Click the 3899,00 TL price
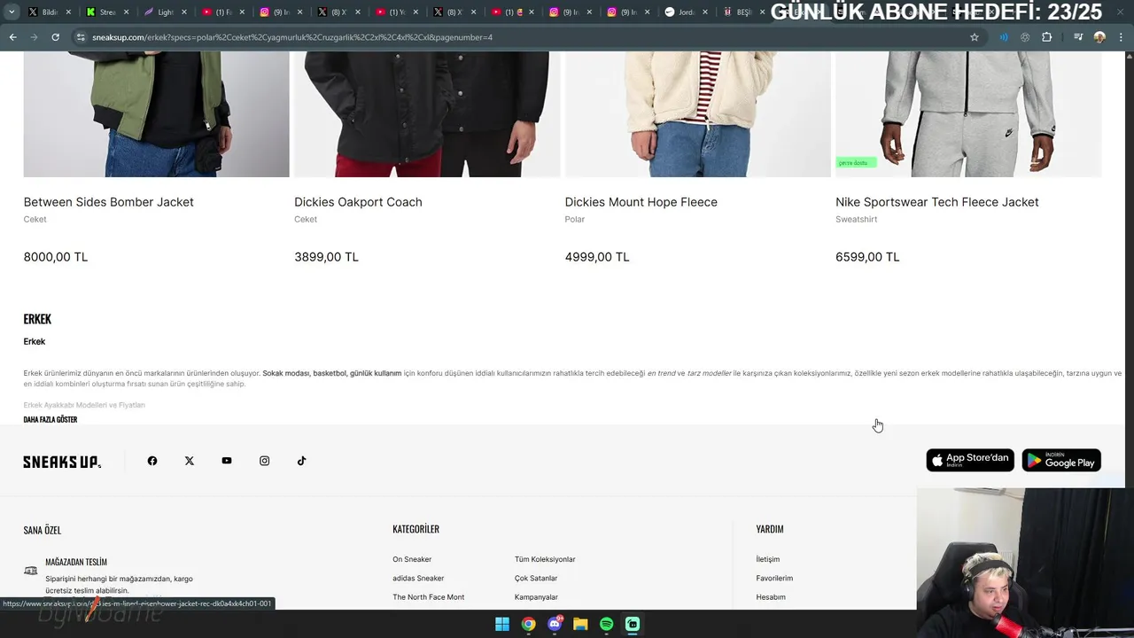Screen dimensions: 1134x638 326,257
